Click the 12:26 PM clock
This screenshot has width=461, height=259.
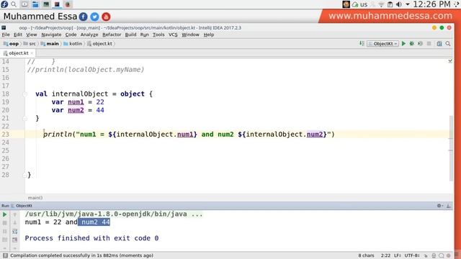[431, 4]
